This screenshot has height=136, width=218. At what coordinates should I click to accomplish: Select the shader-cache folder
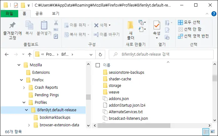pyautogui.click(x=117, y=79)
